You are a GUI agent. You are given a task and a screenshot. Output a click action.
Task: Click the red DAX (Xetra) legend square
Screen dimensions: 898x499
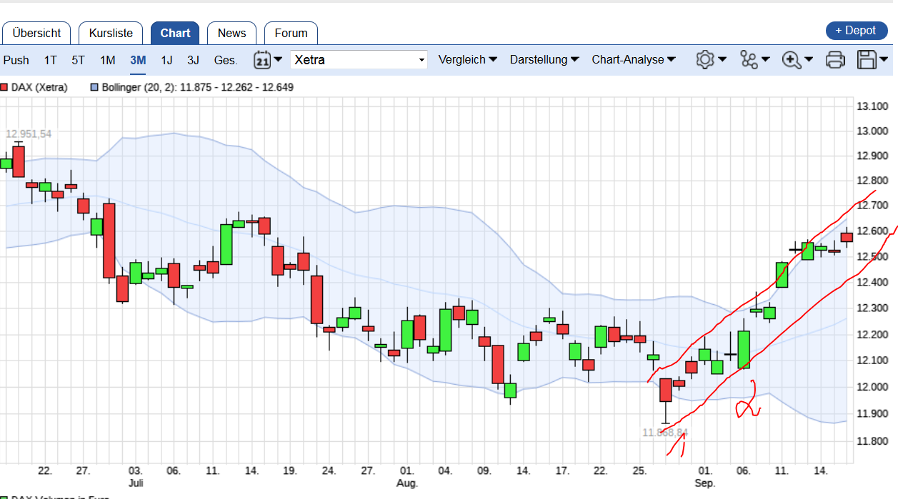coord(4,87)
